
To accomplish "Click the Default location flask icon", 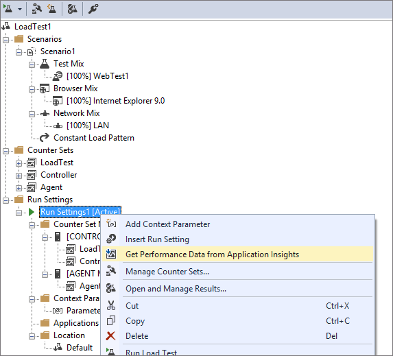I will pyautogui.click(x=58, y=347).
